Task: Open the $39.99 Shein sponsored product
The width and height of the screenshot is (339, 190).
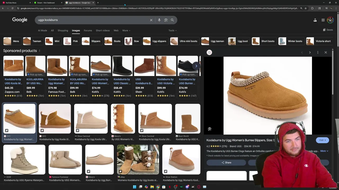Action: (144, 77)
